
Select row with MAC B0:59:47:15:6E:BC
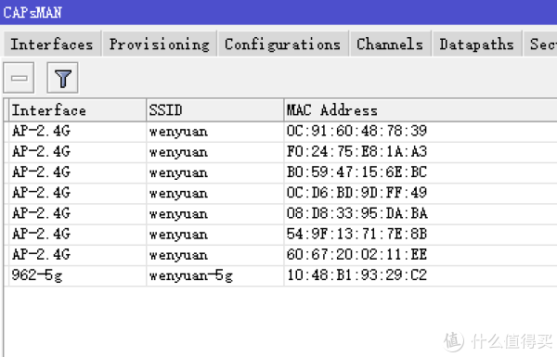coord(280,172)
